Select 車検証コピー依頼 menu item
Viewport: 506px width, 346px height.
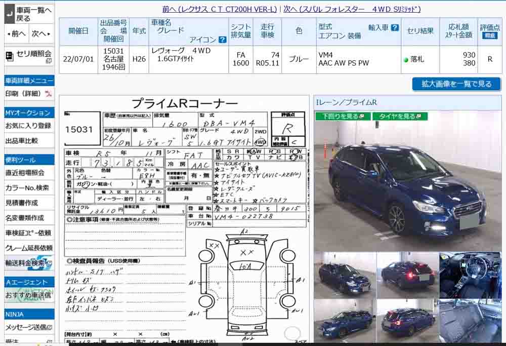coord(28,233)
